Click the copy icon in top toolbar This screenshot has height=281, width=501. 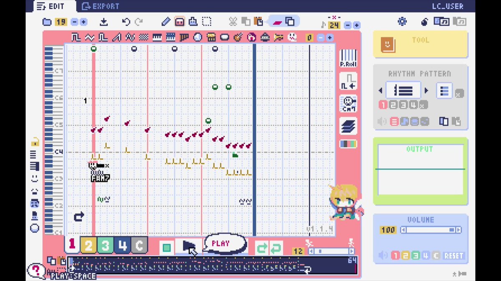click(x=246, y=22)
